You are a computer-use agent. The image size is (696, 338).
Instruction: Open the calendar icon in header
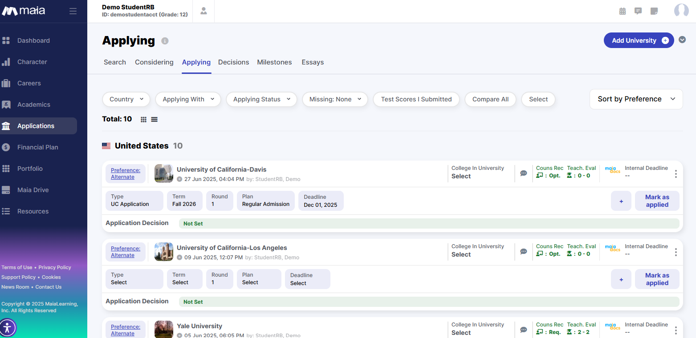tap(623, 11)
